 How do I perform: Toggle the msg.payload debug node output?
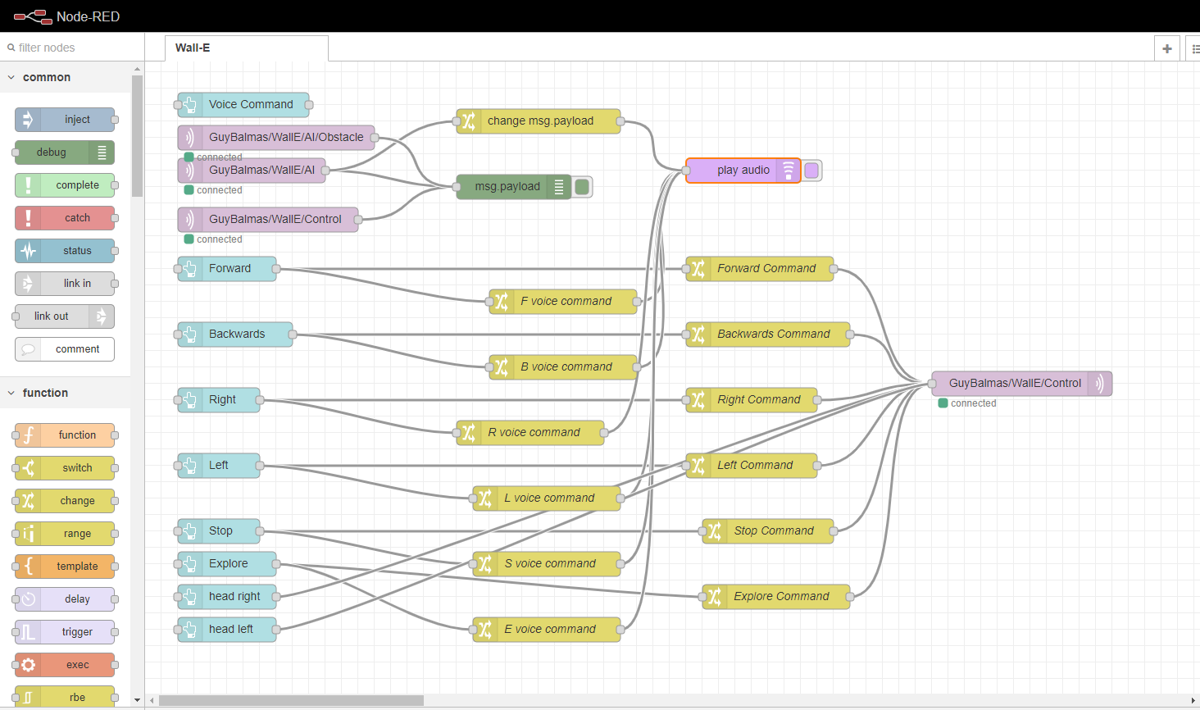point(582,187)
